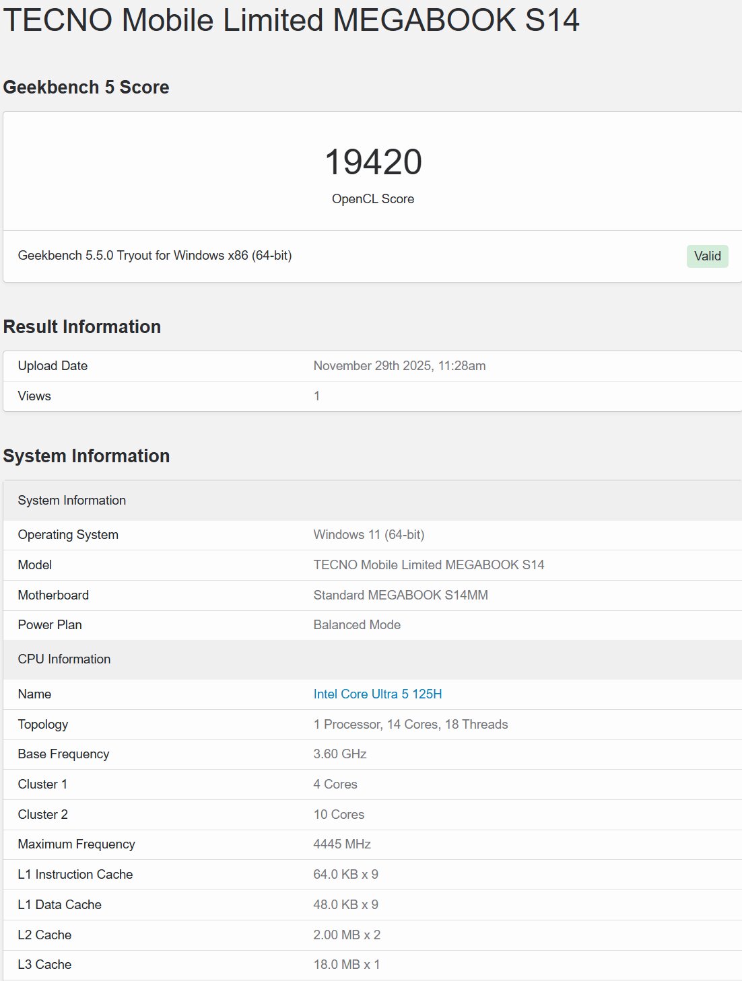Click the Cluster 2 row label

[42, 814]
